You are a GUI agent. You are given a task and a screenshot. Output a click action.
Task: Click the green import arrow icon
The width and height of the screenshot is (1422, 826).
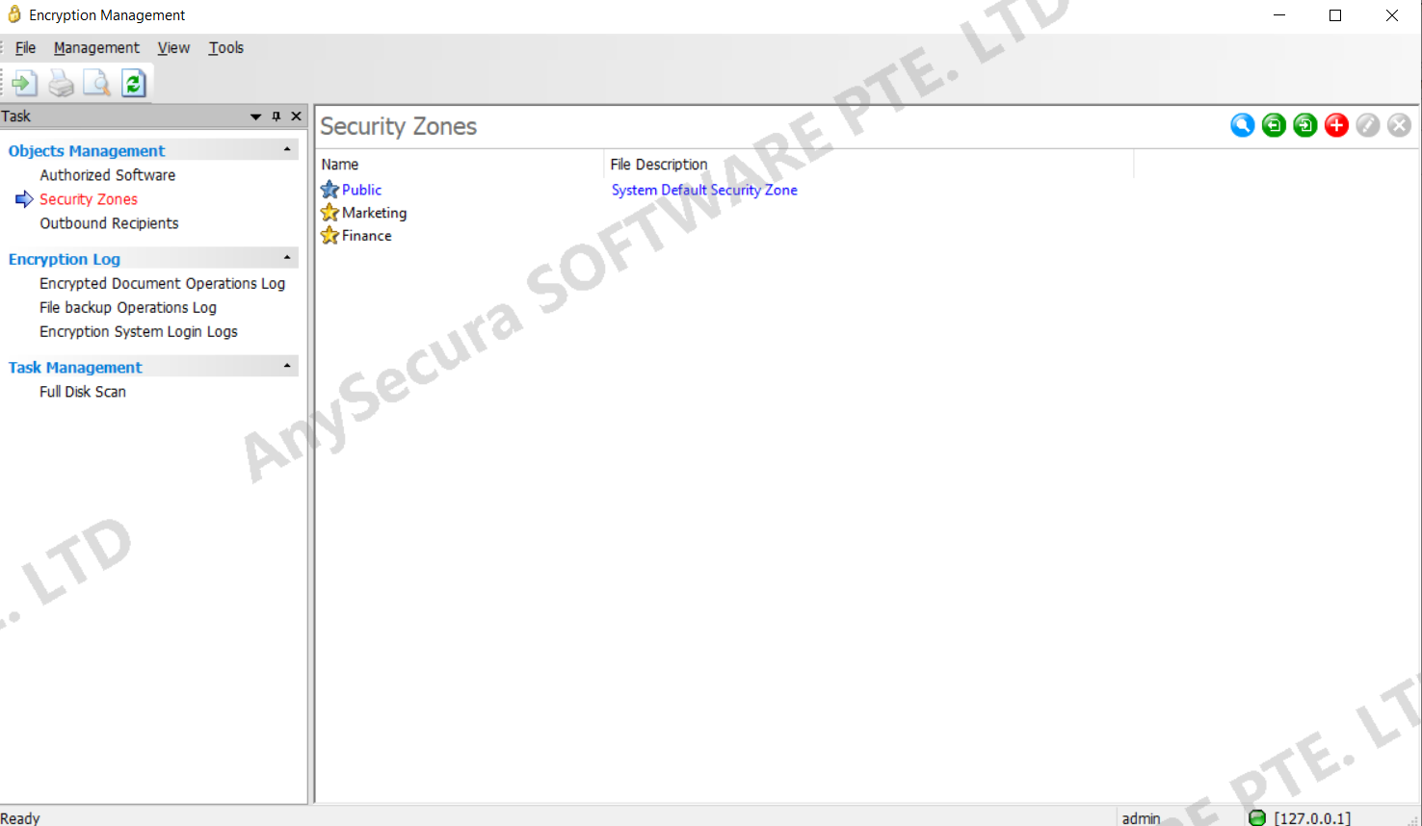coord(1305,125)
